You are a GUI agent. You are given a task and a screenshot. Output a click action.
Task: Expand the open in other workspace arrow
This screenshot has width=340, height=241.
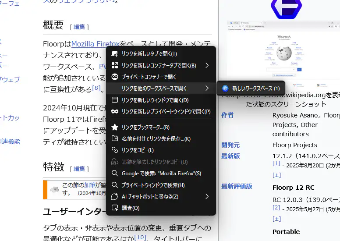point(207,88)
